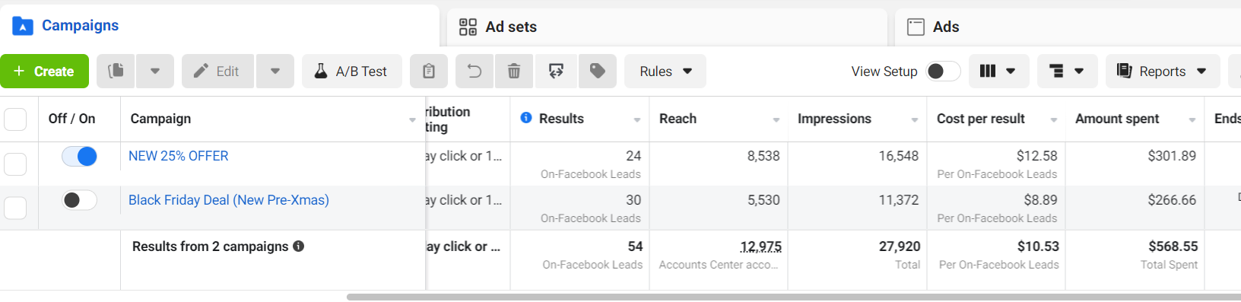
Task: Switch to the Ads tab
Action: click(1068, 27)
